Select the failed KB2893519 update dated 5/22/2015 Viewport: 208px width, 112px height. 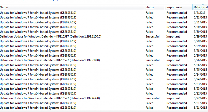click(38, 94)
